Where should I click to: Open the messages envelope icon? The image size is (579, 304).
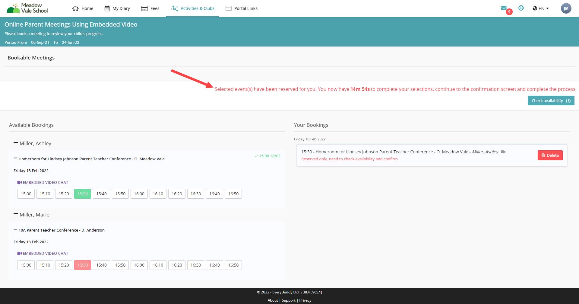[x=504, y=8]
